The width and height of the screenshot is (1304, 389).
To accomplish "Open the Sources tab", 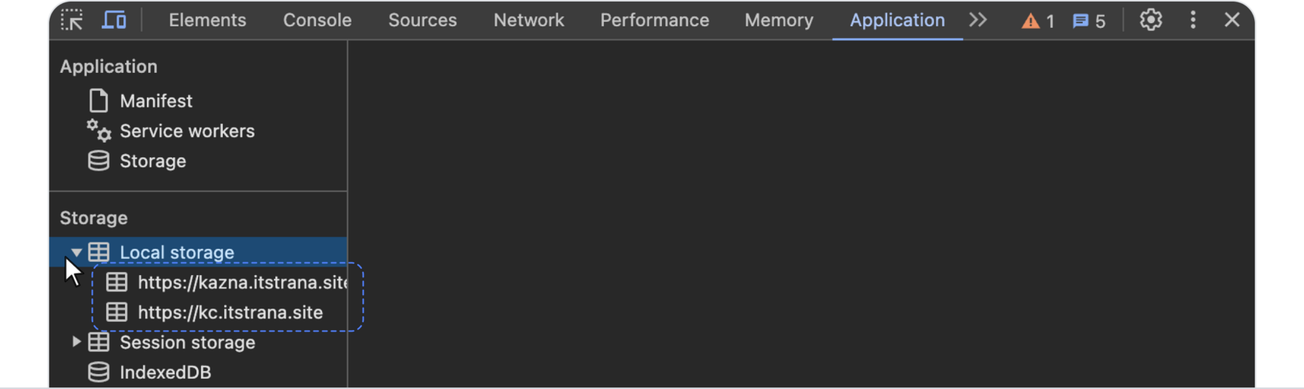I will (x=422, y=20).
